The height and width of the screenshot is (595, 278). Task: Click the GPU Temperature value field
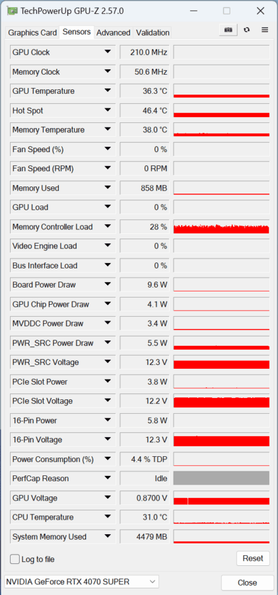pyautogui.click(x=145, y=91)
